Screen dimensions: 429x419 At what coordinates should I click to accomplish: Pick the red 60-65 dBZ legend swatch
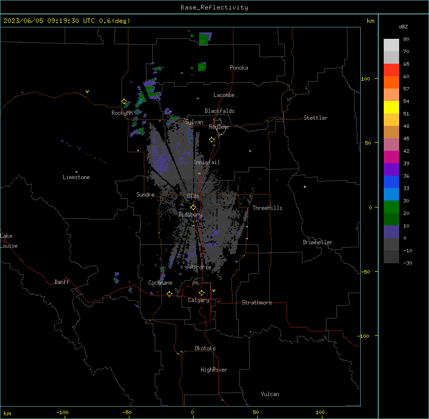pos(391,70)
